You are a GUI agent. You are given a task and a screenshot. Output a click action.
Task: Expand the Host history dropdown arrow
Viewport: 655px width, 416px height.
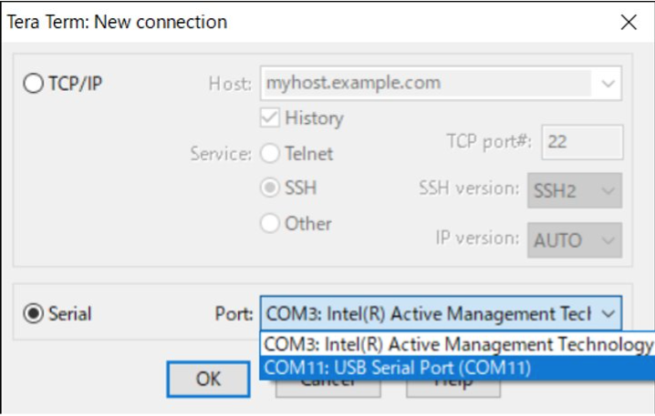click(x=608, y=83)
